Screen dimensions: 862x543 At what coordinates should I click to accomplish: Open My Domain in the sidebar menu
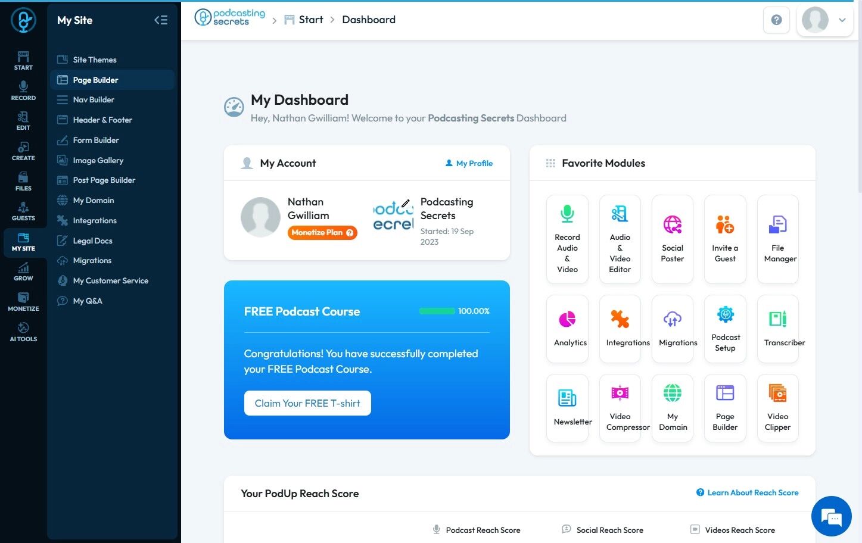113,200
